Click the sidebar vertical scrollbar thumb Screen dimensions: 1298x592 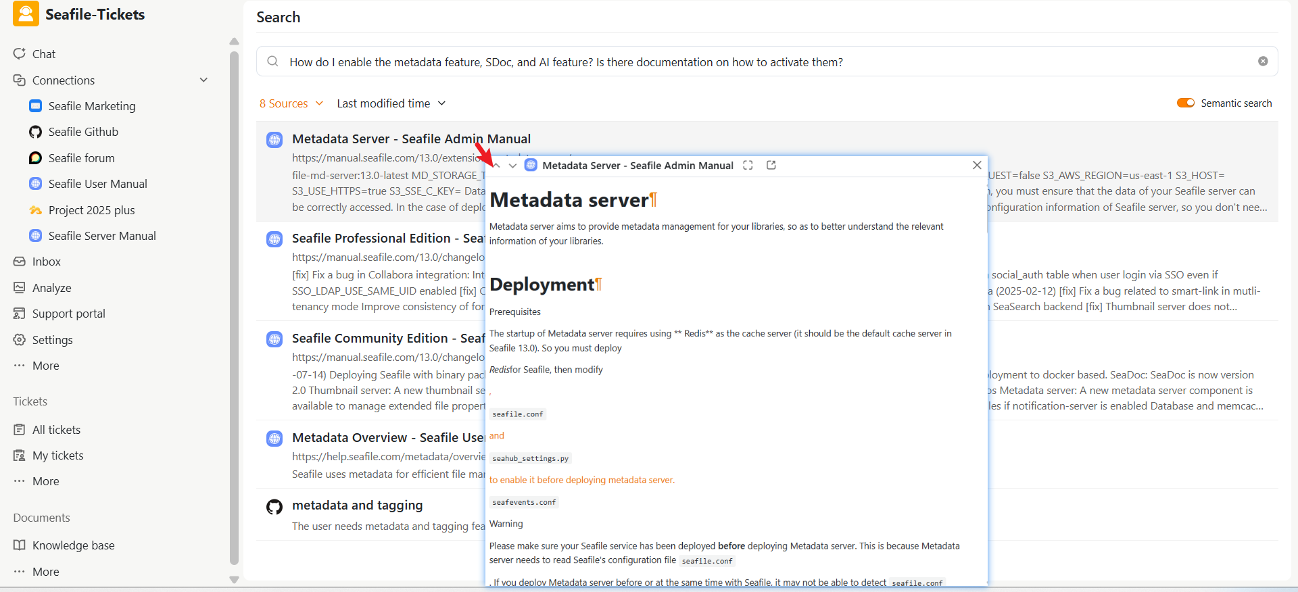[234, 307]
